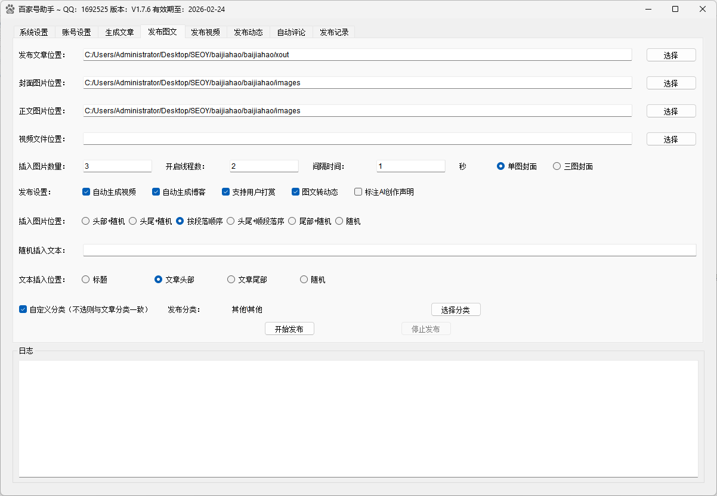Uncheck 支持用户打赏 option
The height and width of the screenshot is (496, 717).
click(x=225, y=191)
